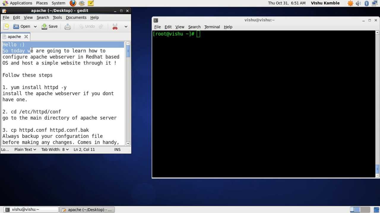The image size is (380, 213).
Task: Open the Terminal File menu
Action: pos(157,27)
